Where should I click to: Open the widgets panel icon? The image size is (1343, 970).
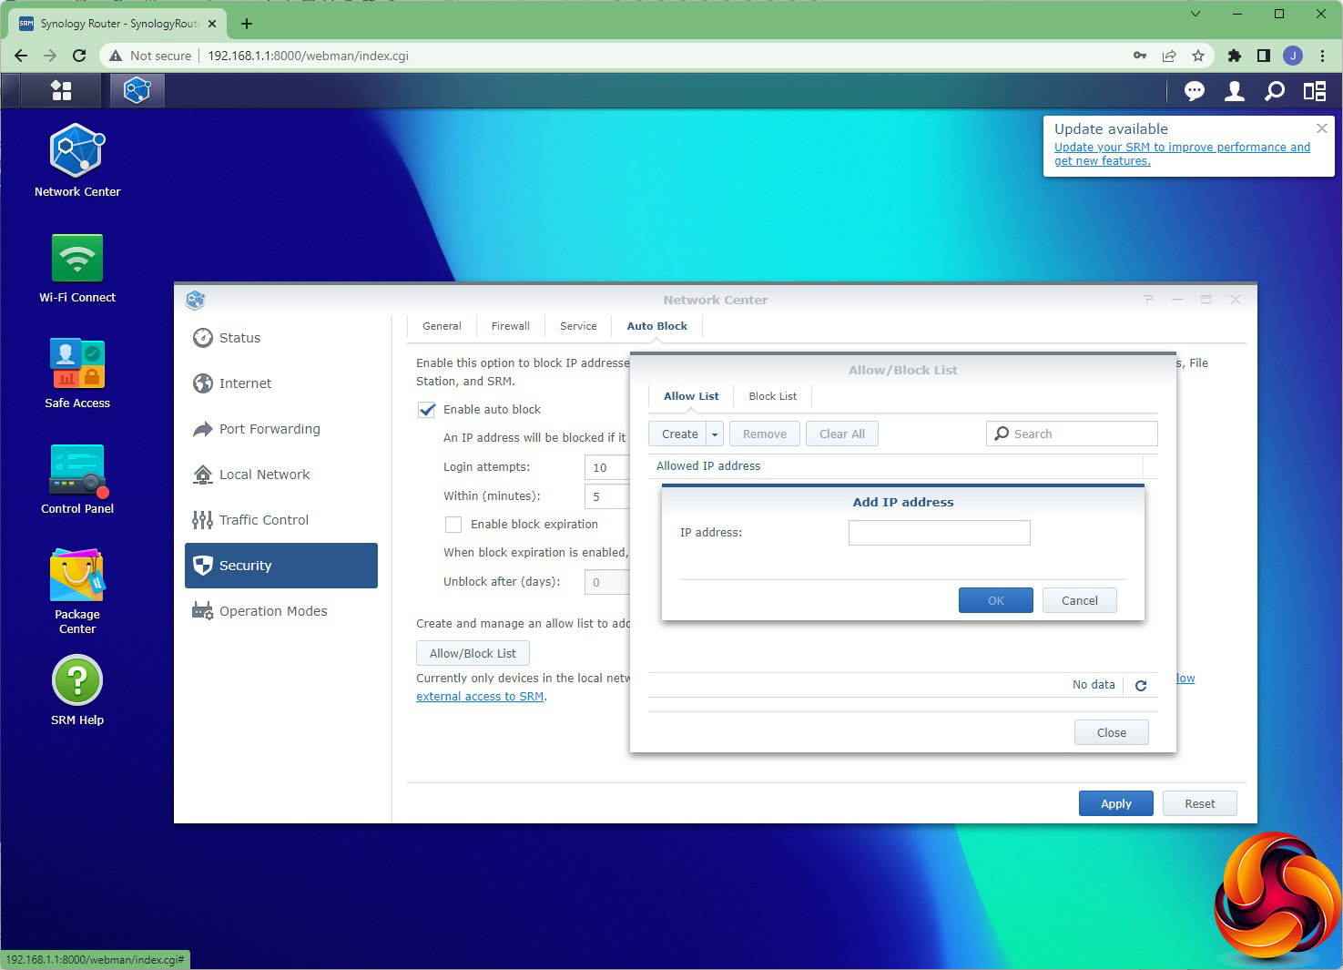[1314, 90]
